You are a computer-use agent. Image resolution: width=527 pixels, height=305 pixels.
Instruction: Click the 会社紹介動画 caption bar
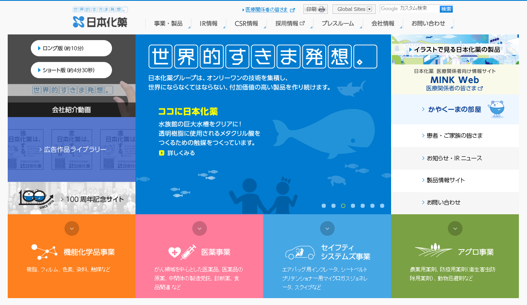pyautogui.click(x=71, y=110)
